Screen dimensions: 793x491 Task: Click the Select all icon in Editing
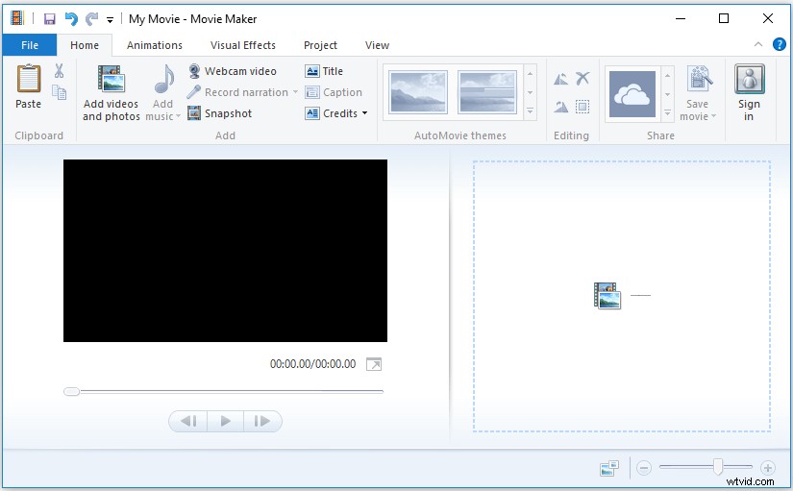tap(582, 107)
